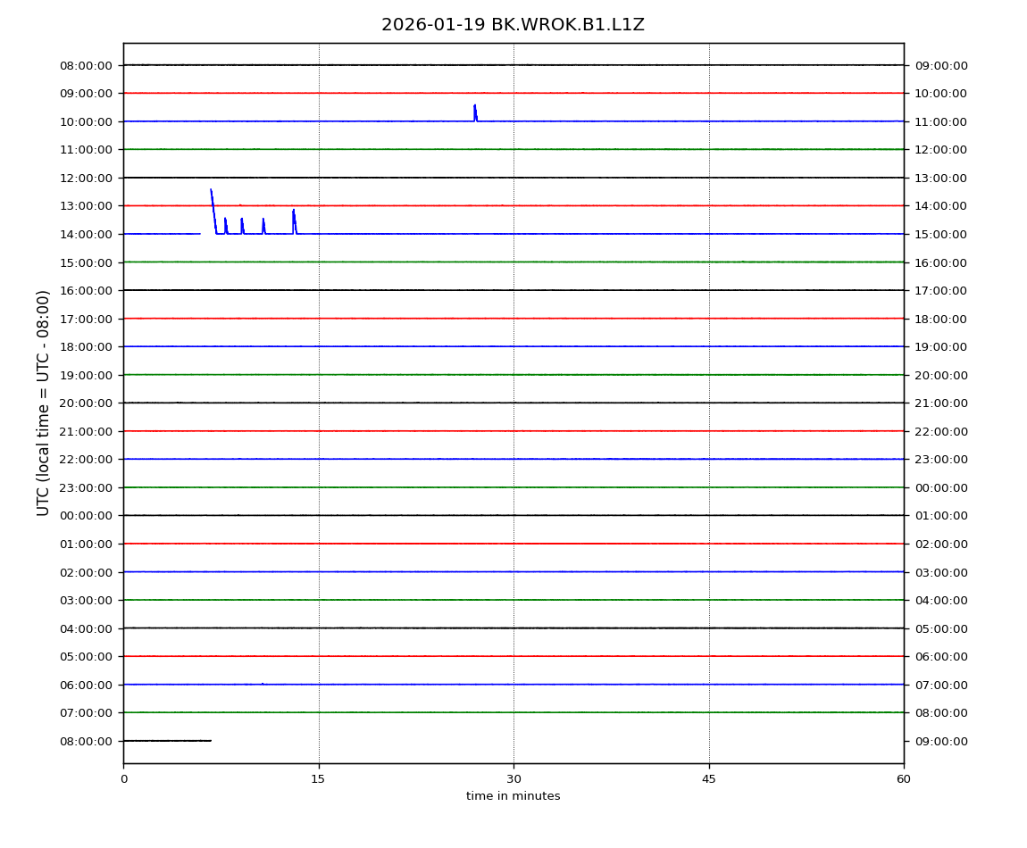Click the "time in minutes" x-axis label

pyautogui.click(x=513, y=796)
